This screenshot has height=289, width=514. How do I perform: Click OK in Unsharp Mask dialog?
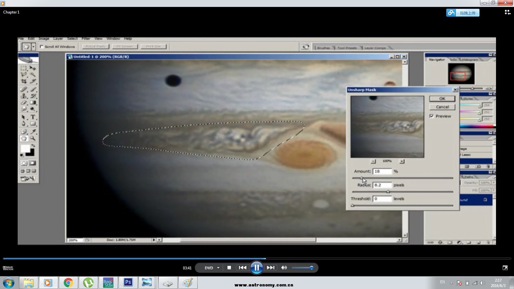coord(442,99)
